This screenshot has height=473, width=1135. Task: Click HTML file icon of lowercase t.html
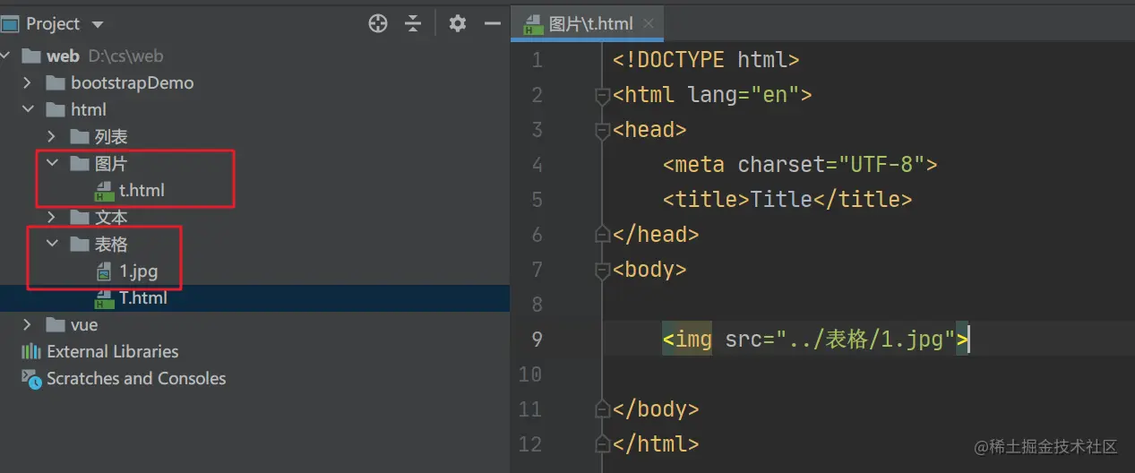click(x=105, y=191)
